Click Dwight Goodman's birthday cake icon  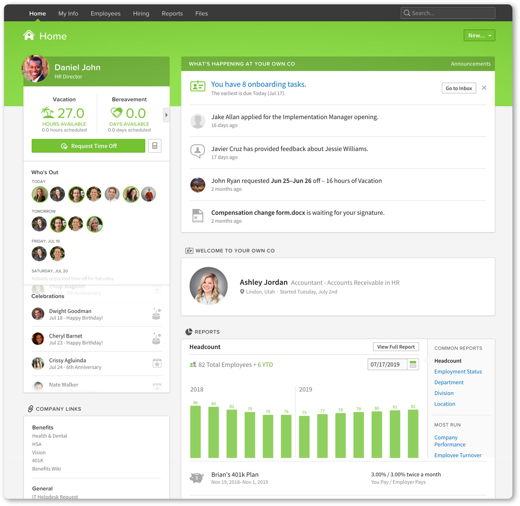(x=157, y=314)
